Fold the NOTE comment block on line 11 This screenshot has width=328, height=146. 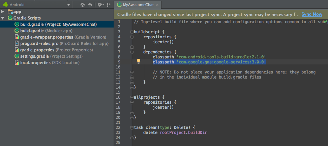pyautogui.click(x=132, y=72)
